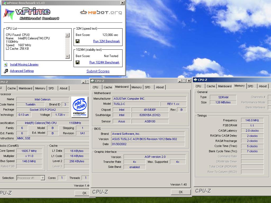Click the 128 MBytes memory size field
This screenshot has height=203, width=271.
click(223, 102)
